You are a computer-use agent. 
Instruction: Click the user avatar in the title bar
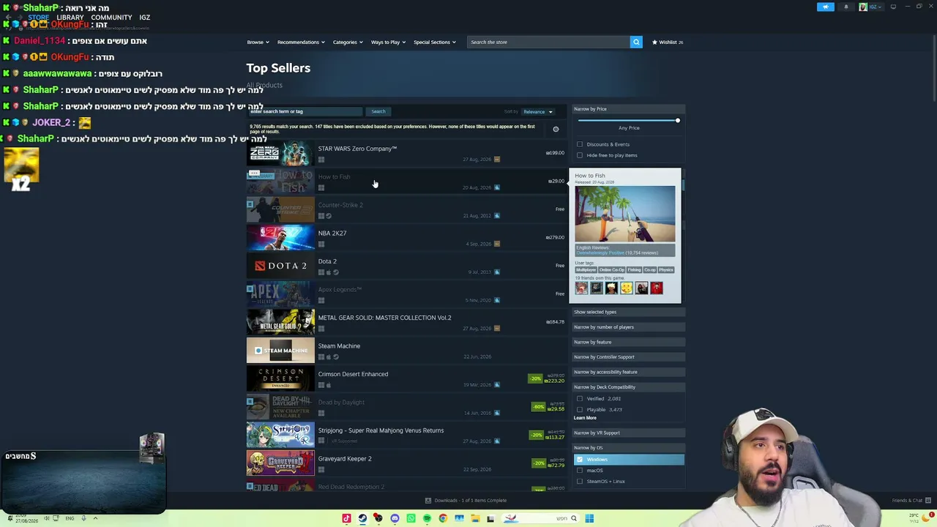pos(863,7)
